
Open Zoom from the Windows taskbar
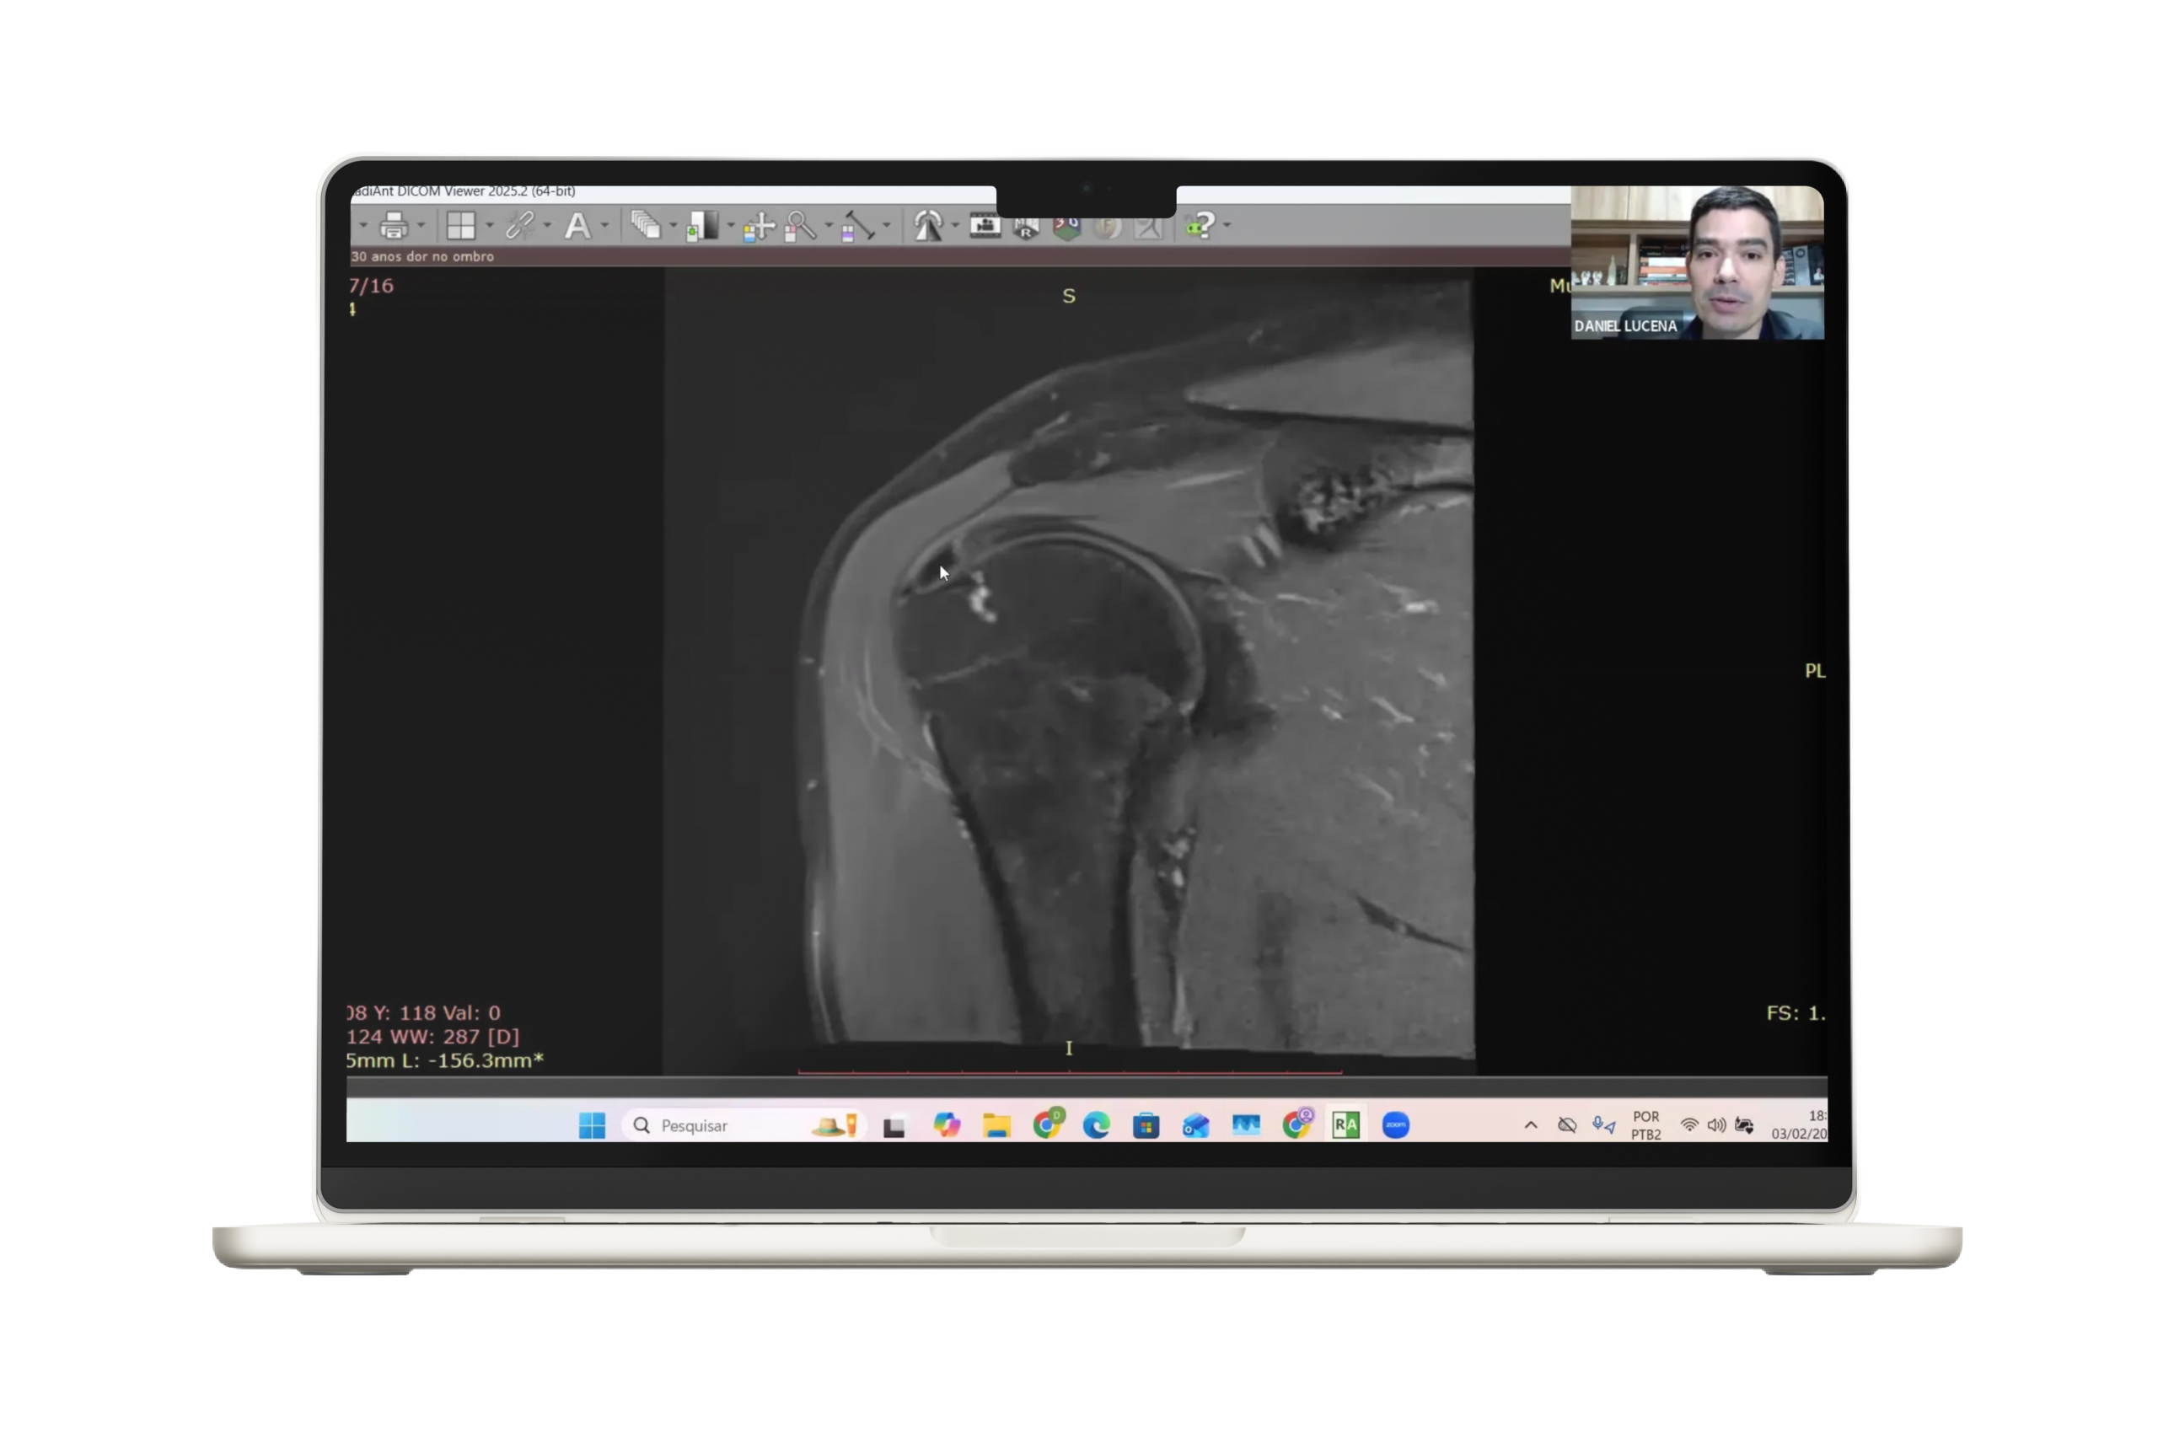tap(1395, 1125)
